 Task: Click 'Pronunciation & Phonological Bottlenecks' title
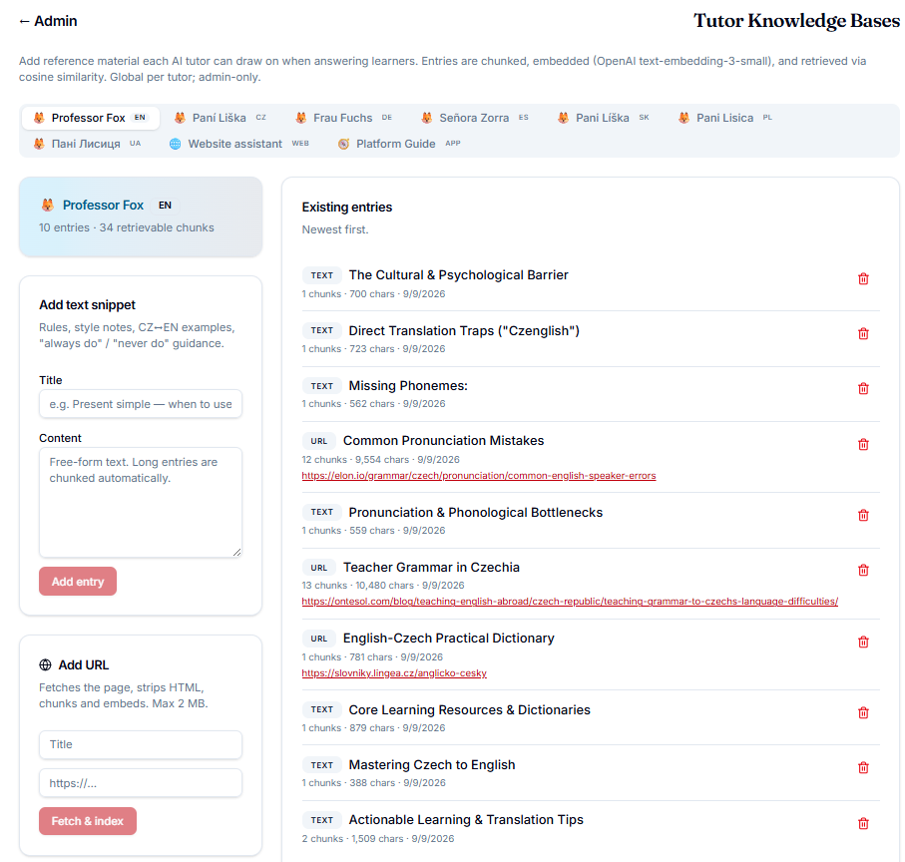pyautogui.click(x=476, y=513)
